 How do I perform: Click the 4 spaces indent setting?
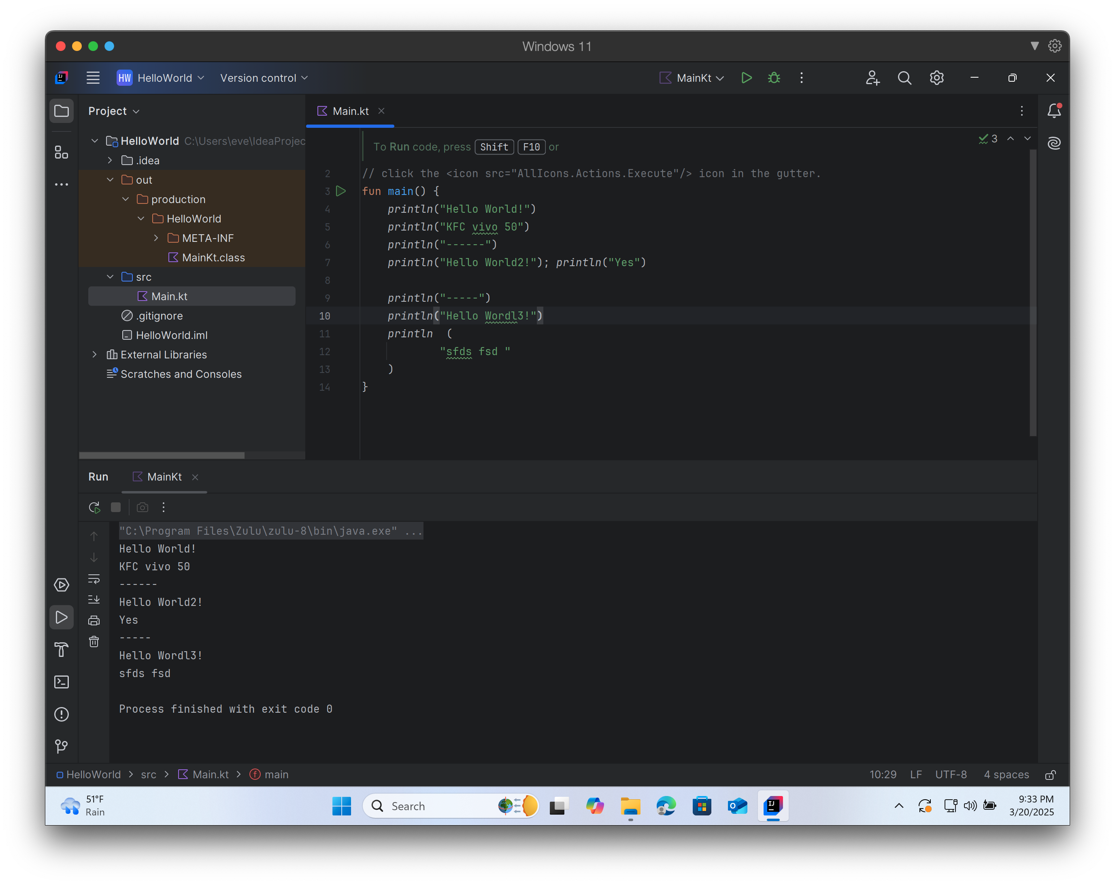pos(1005,775)
